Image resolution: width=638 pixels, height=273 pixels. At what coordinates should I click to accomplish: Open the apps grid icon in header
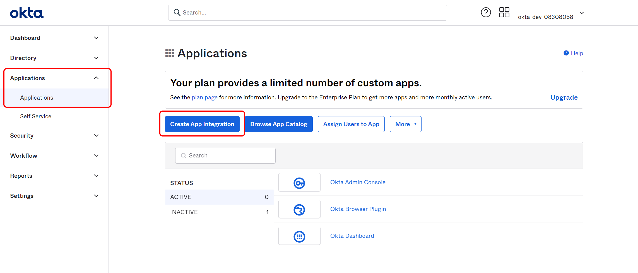504,13
